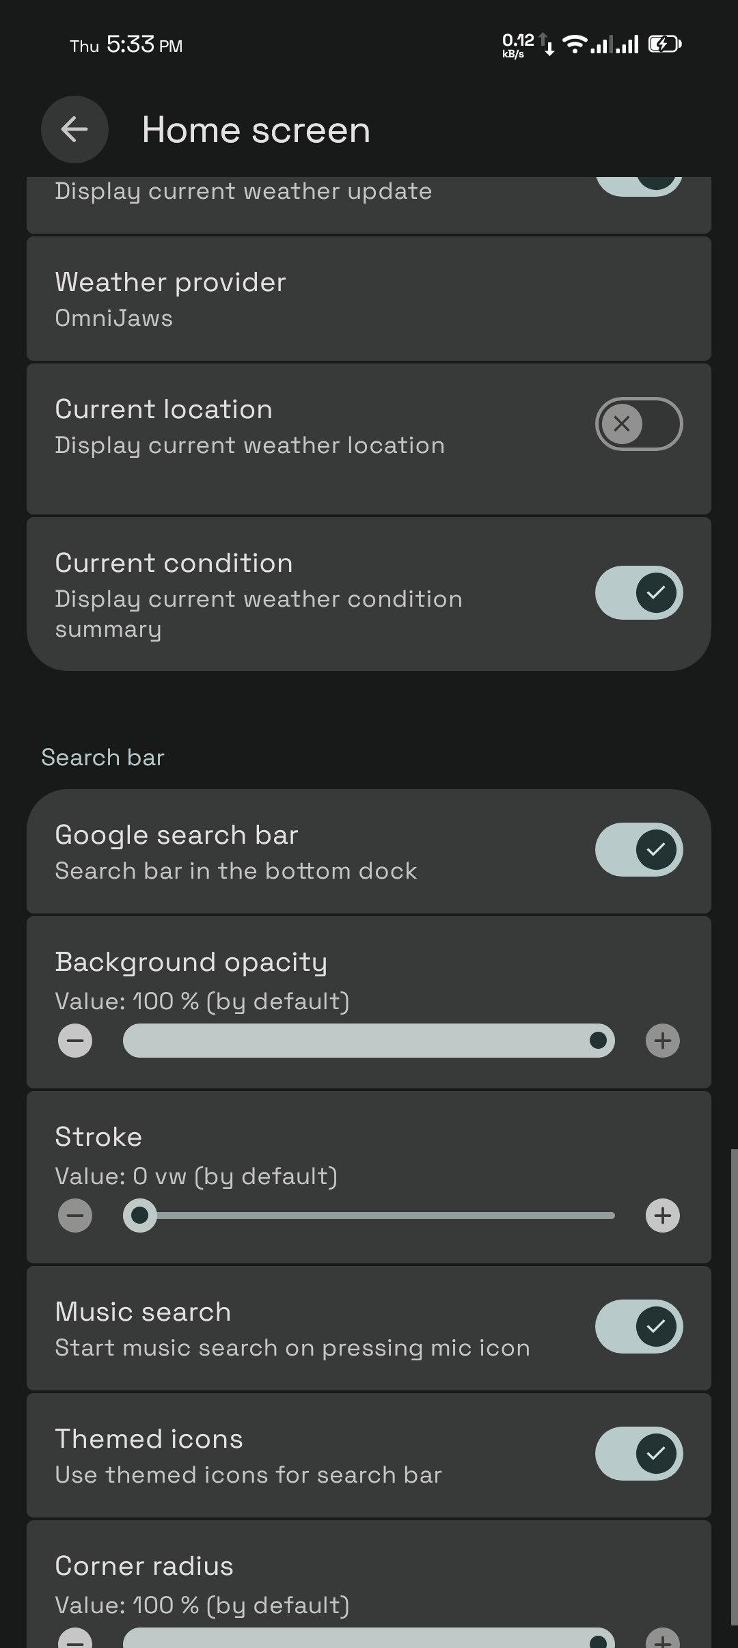Decrease Background opacity with minus button
Image resolution: width=738 pixels, height=1648 pixels.
coord(75,1041)
